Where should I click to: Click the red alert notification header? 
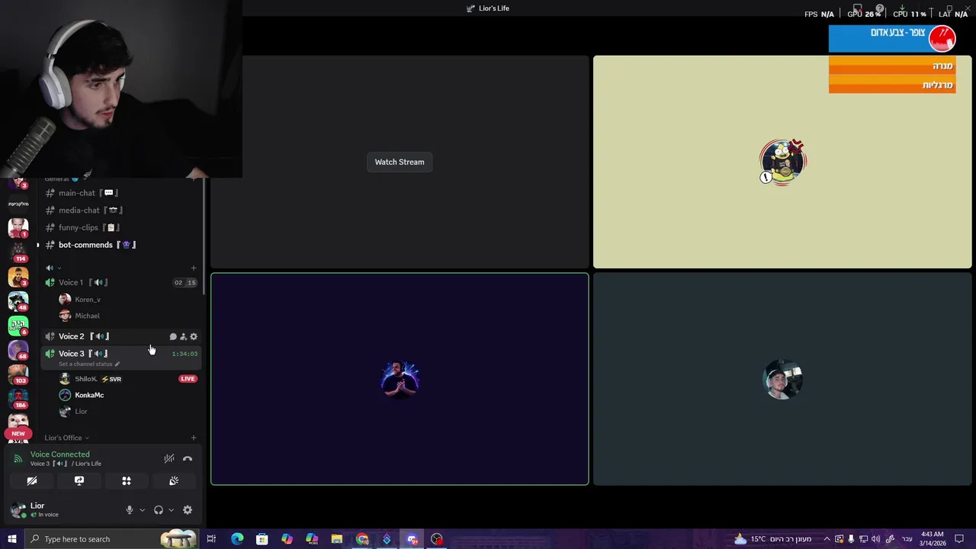click(x=892, y=38)
